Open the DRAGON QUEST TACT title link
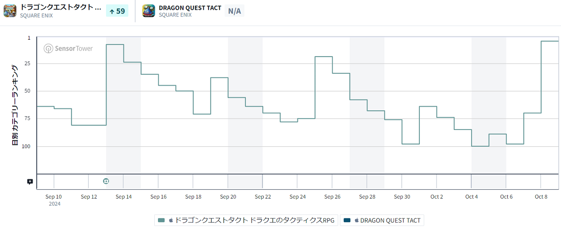Viewport: 561px width, 230px height. pyautogui.click(x=190, y=8)
